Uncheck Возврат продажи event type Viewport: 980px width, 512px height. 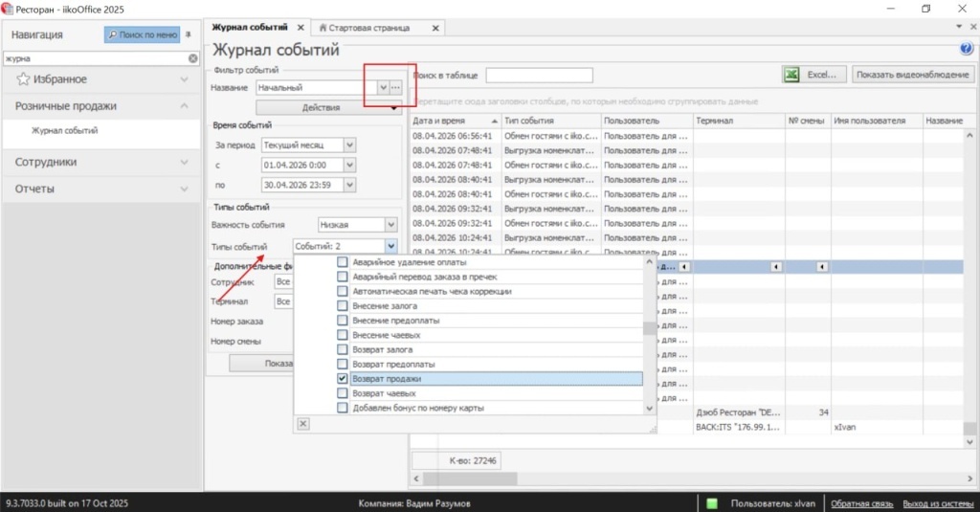[x=342, y=378]
